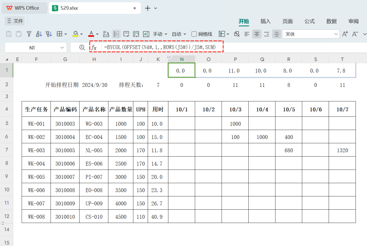Select the 40.9 用时 cell
The width and height of the screenshot is (367, 246).
coord(158,217)
